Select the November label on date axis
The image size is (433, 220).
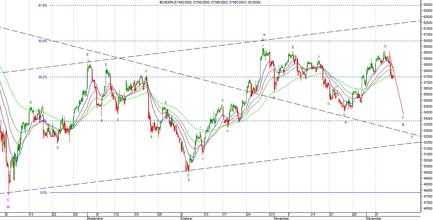pyautogui.click(x=282, y=219)
